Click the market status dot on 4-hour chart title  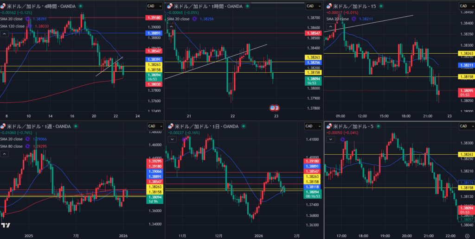[x=82, y=6]
